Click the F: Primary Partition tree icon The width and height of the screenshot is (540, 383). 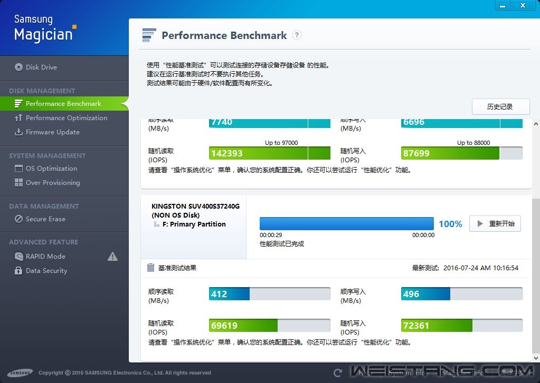(157, 224)
